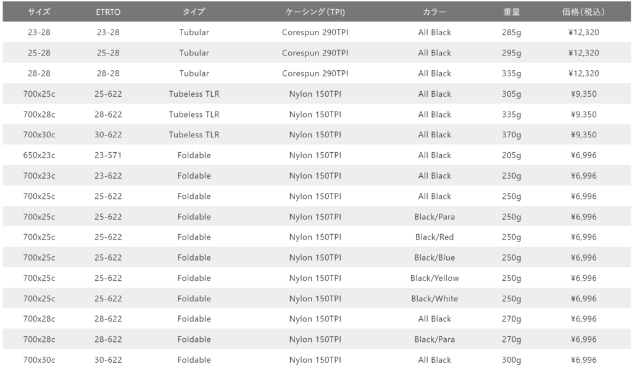Select the Black/Yellow color cell

coord(434,278)
